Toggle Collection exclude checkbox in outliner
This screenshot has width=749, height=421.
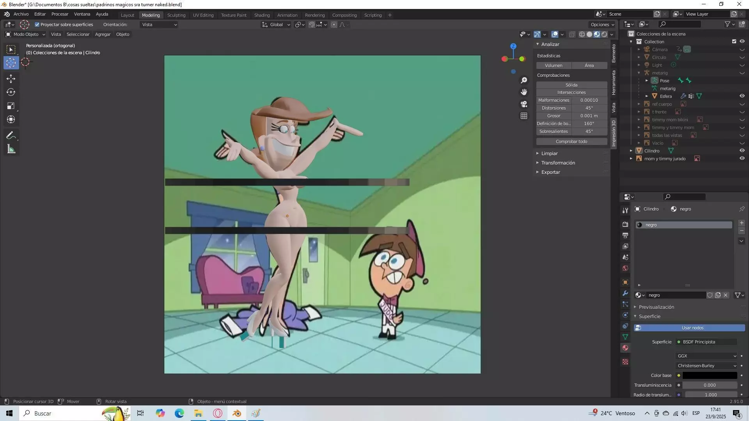pyautogui.click(x=734, y=41)
